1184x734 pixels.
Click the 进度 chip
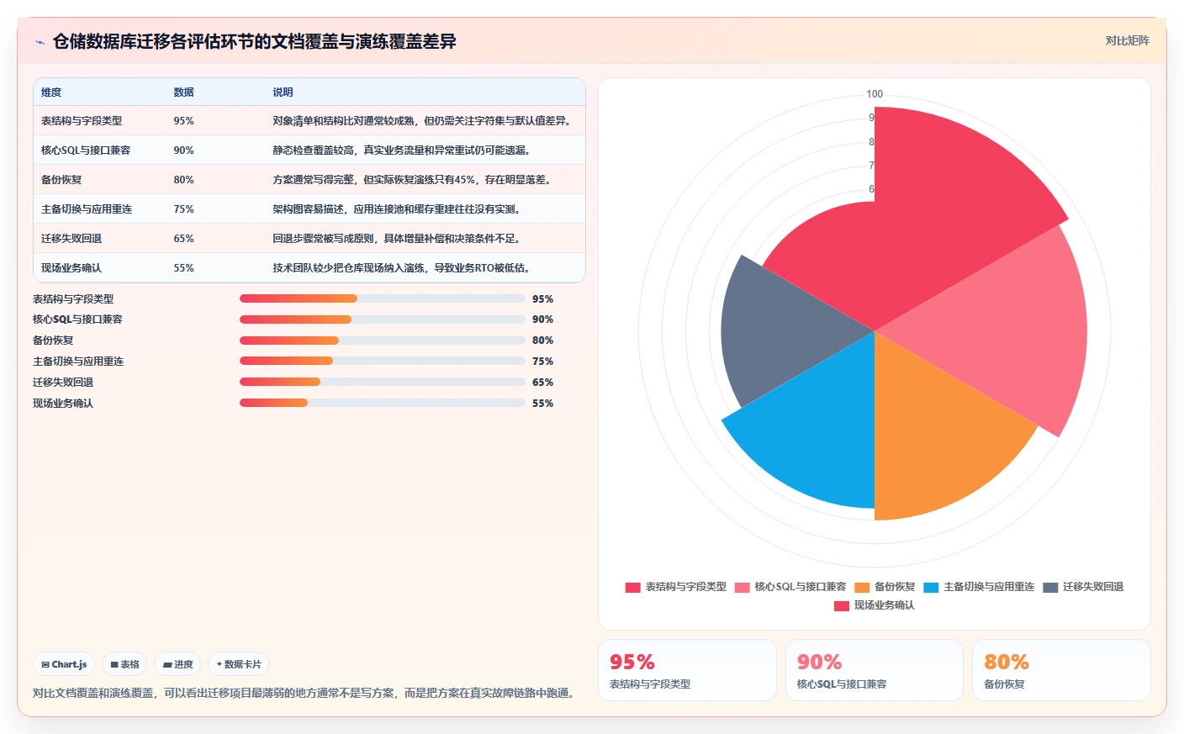(177, 664)
